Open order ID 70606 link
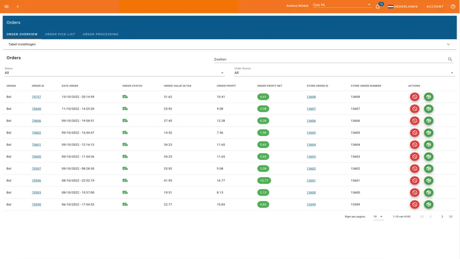This screenshot has height=259, width=460. [36, 120]
